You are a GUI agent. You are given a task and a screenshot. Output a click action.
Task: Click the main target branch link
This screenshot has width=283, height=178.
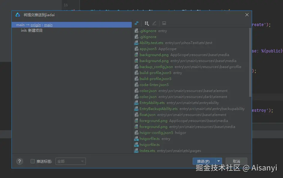[48, 25]
